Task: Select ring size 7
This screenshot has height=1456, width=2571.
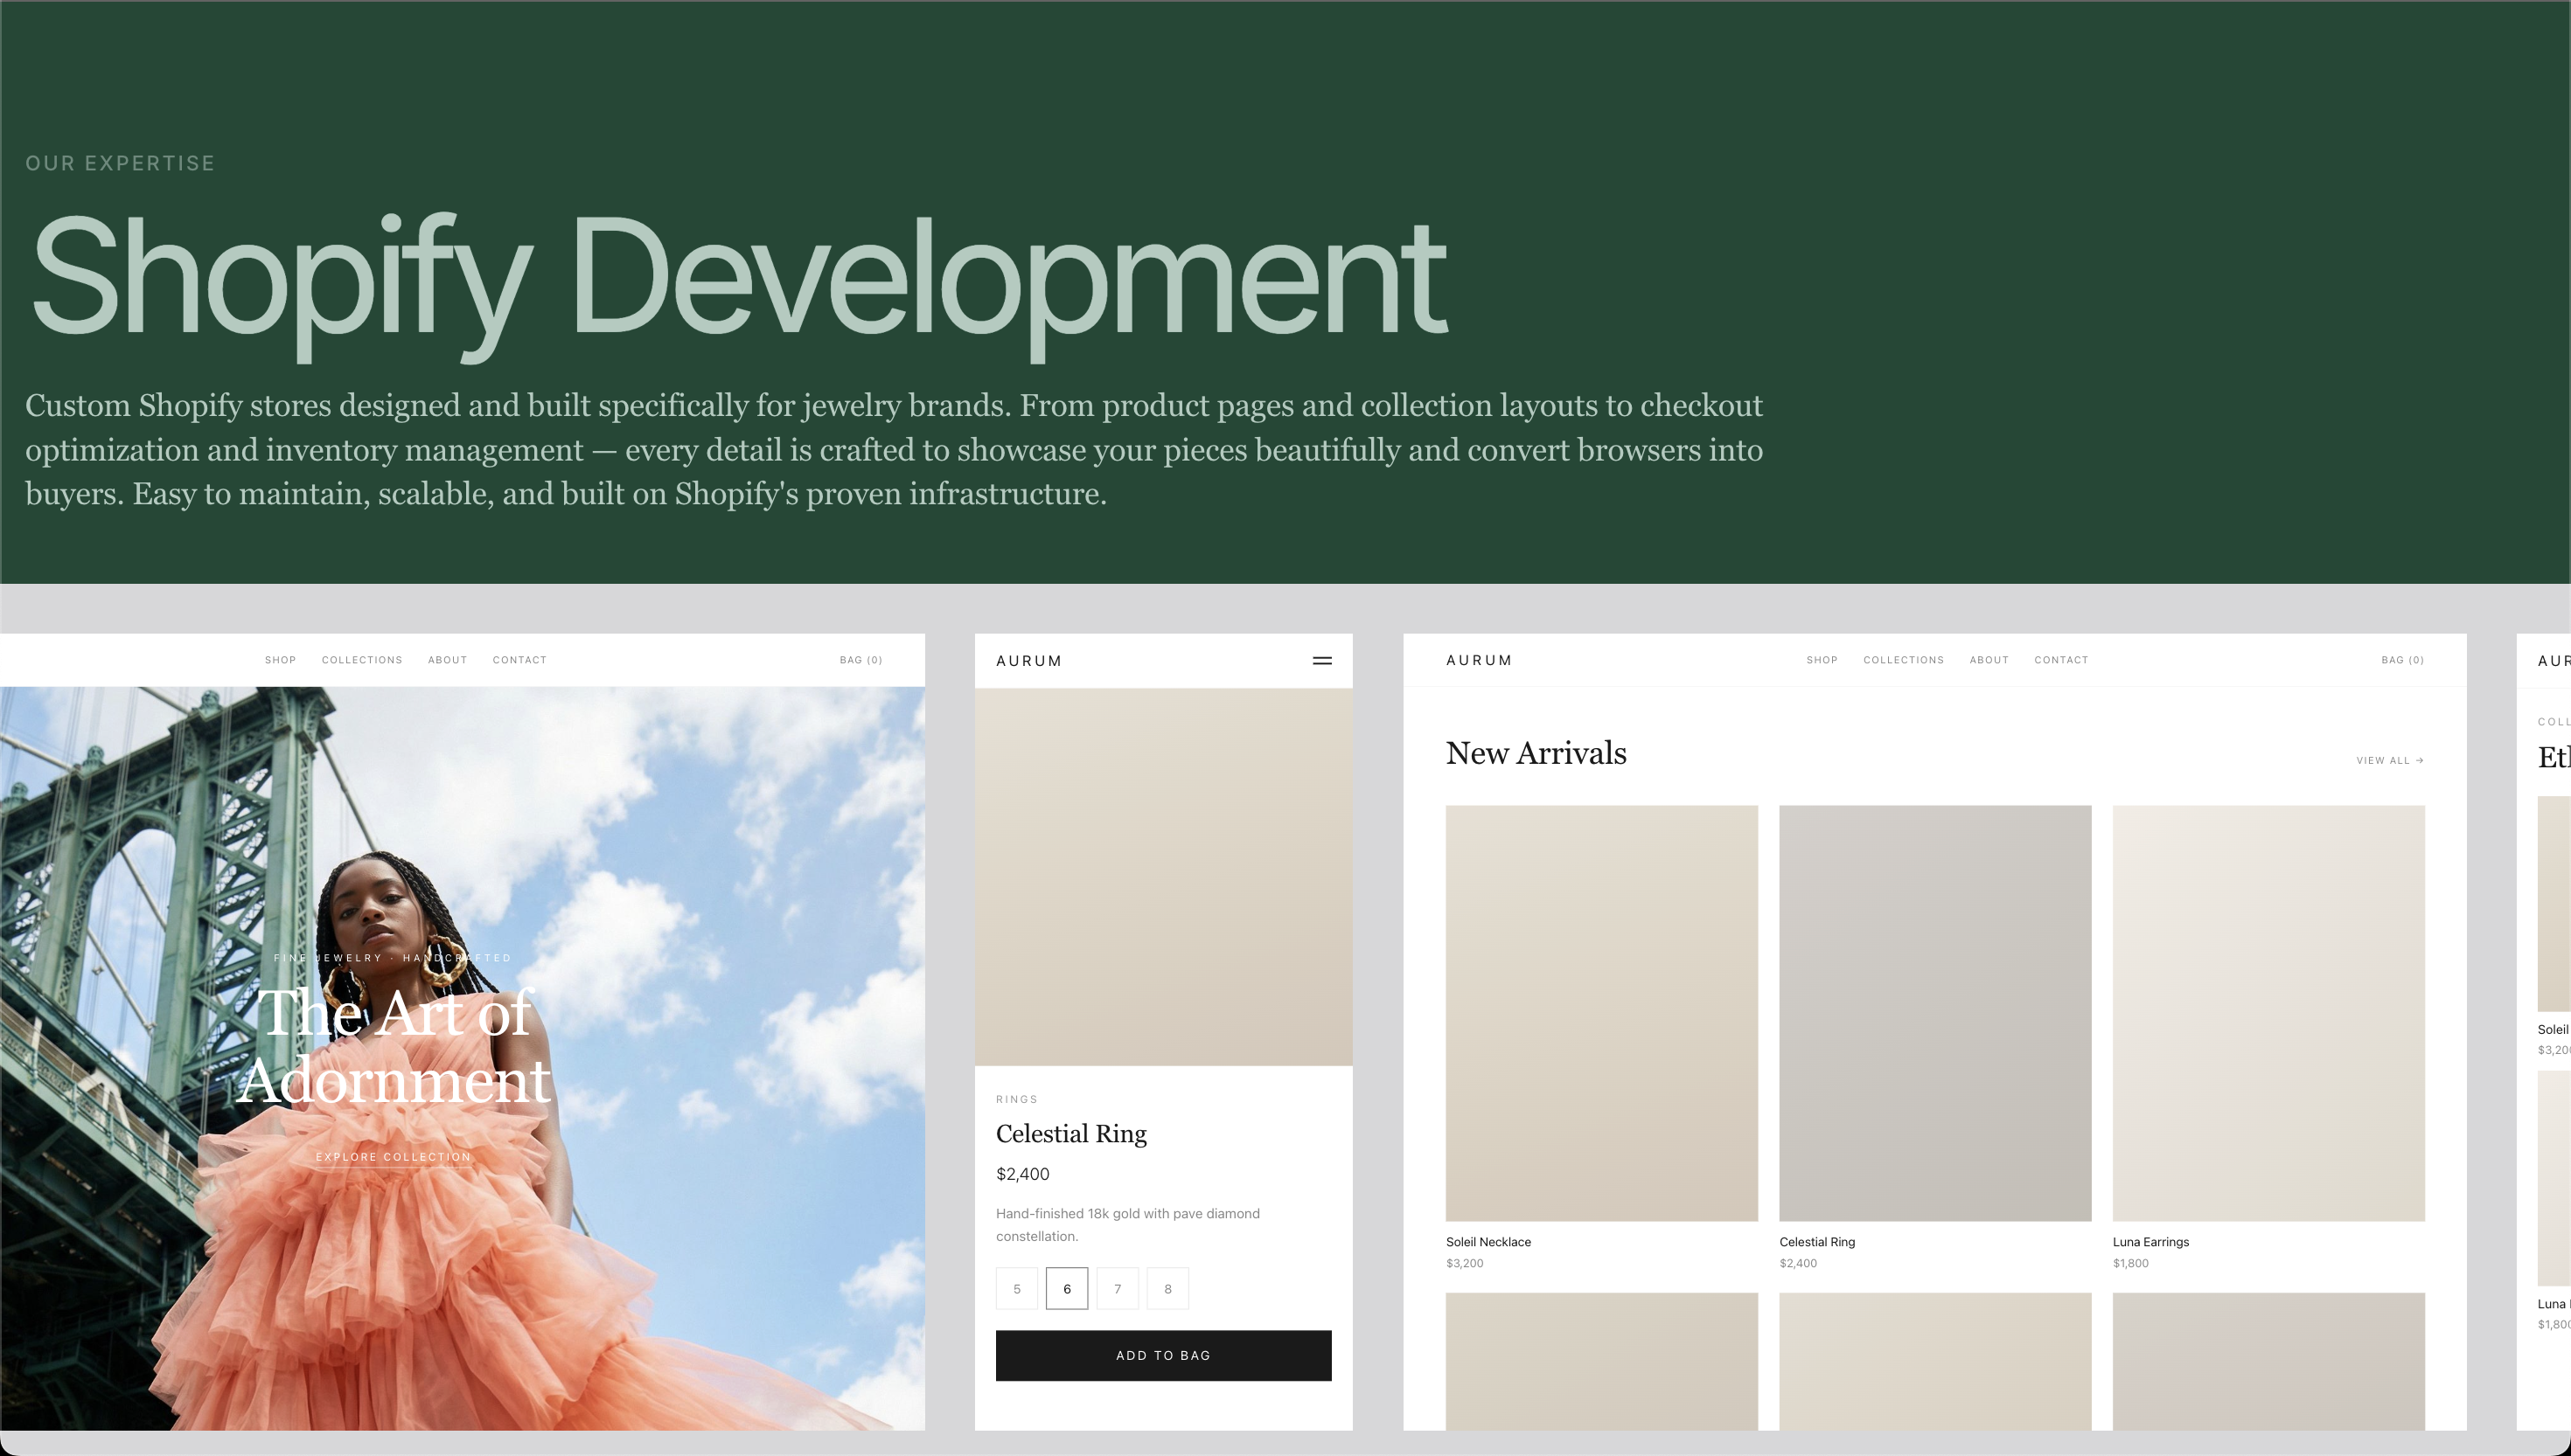Action: click(1118, 1288)
